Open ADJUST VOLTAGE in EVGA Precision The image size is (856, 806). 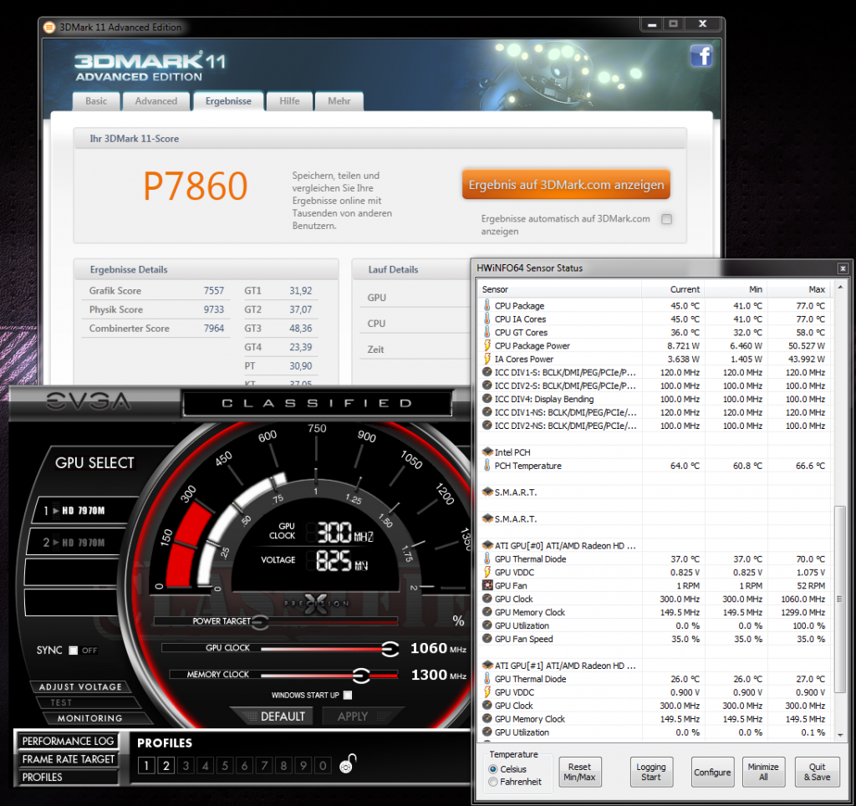pos(80,686)
